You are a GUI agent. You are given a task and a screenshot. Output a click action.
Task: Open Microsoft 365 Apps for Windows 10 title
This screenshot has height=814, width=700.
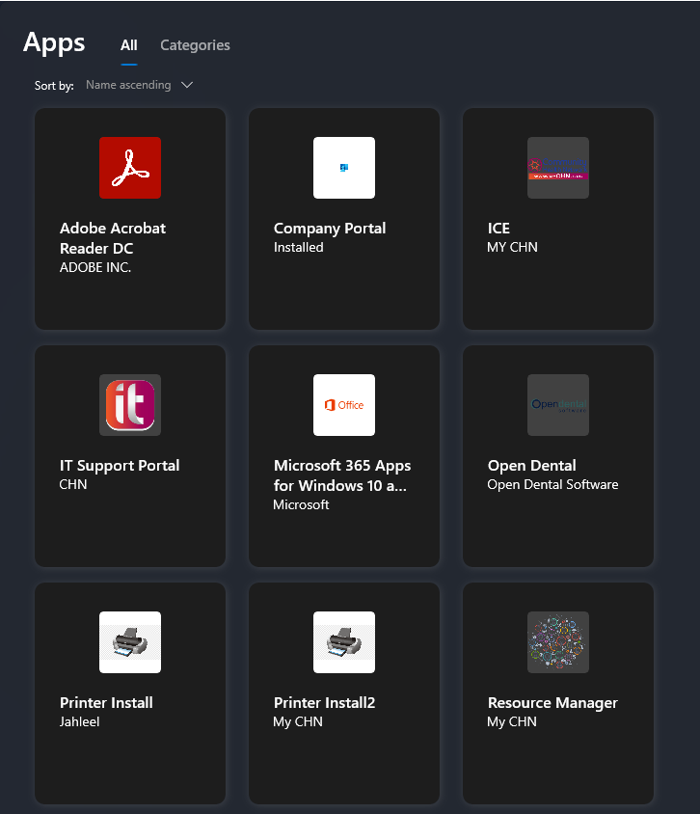click(342, 475)
